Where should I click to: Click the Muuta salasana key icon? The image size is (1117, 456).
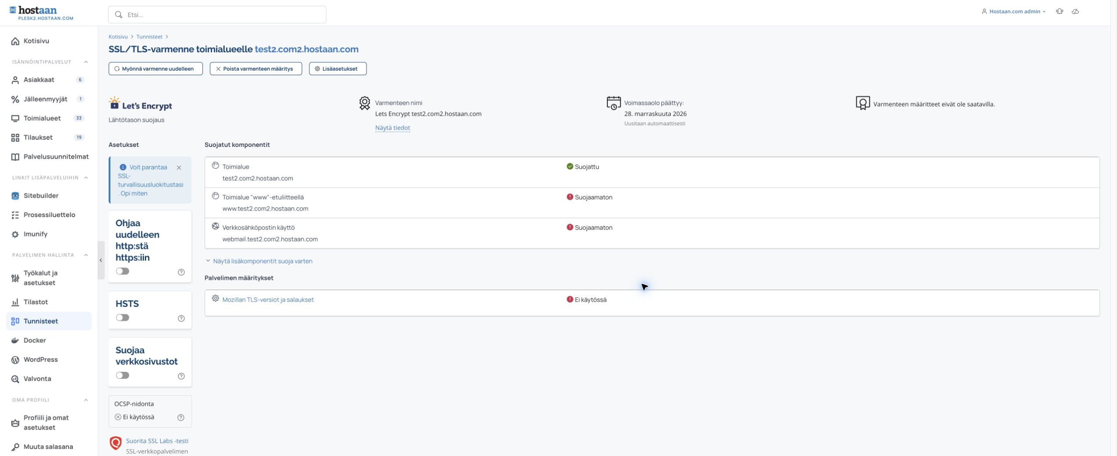(x=15, y=447)
